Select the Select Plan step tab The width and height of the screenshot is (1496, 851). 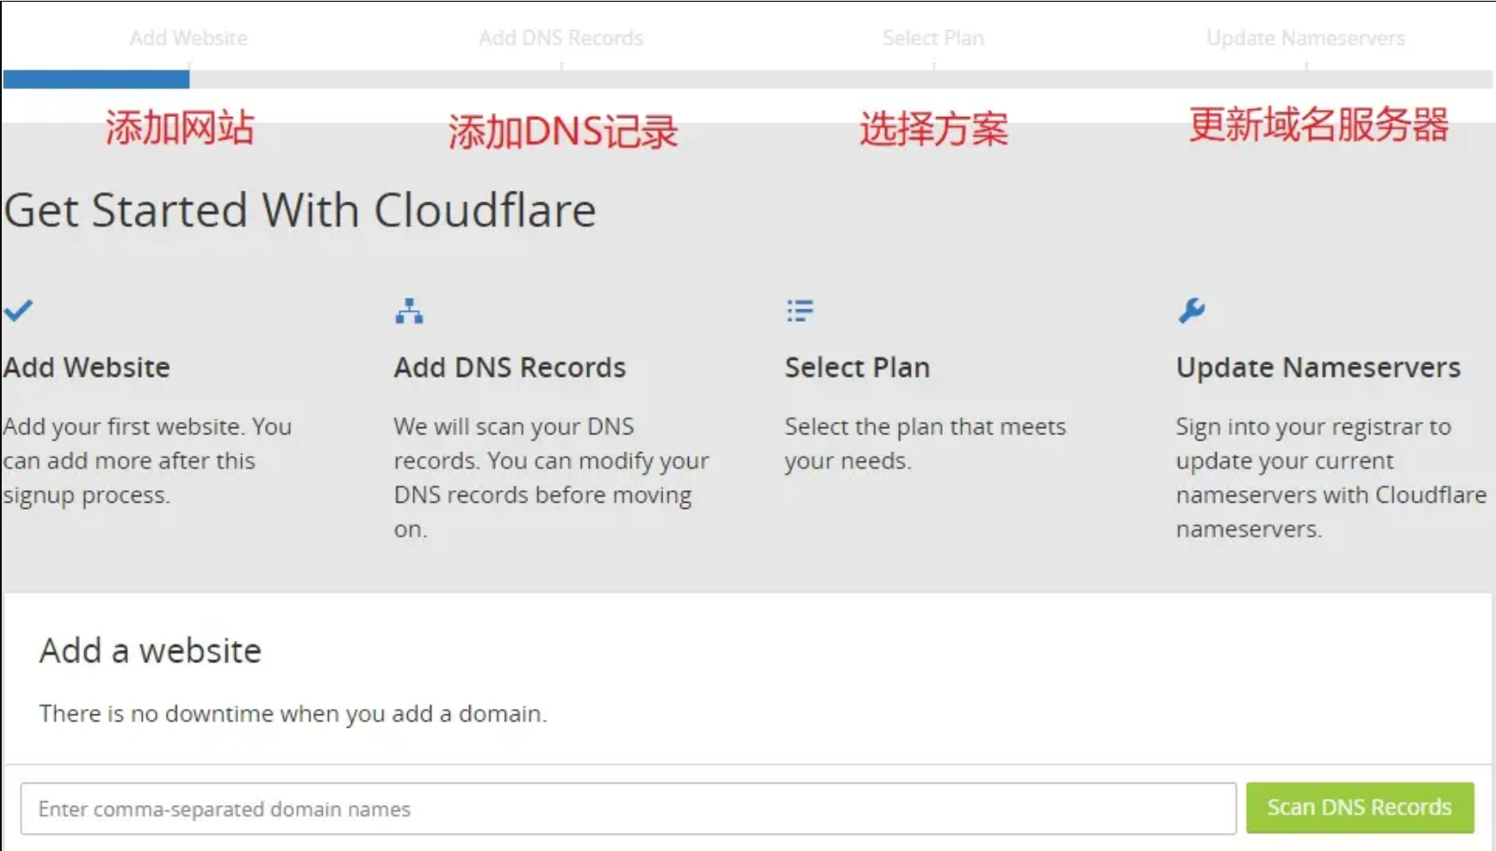pos(933,38)
